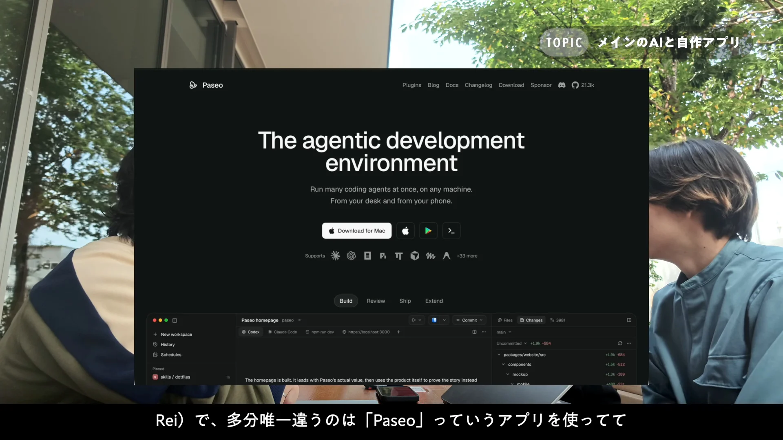Open the Discord icon link in header
The image size is (783, 440).
pos(562,85)
